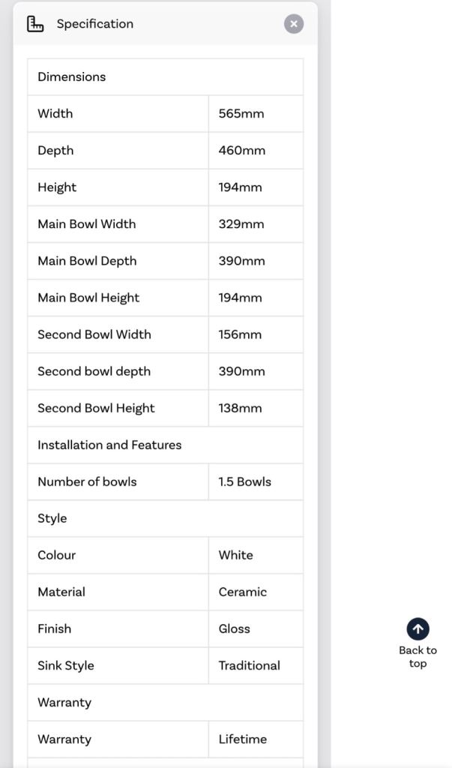452x768 pixels.
Task: Click the Sink Style value Traditional
Action: point(250,665)
